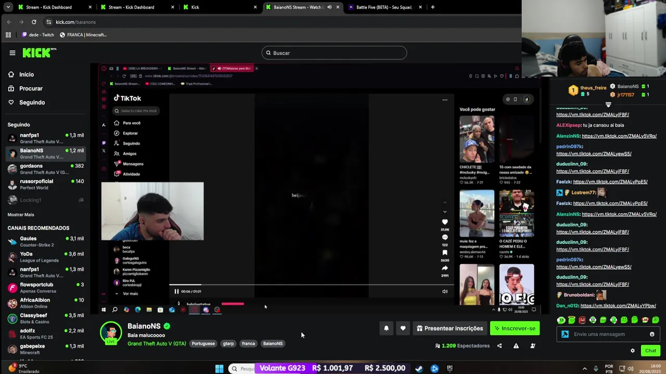
Task: Click the Kick logo
Action: coord(39,52)
